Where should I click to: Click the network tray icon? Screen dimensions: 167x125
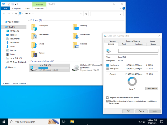point(140,122)
